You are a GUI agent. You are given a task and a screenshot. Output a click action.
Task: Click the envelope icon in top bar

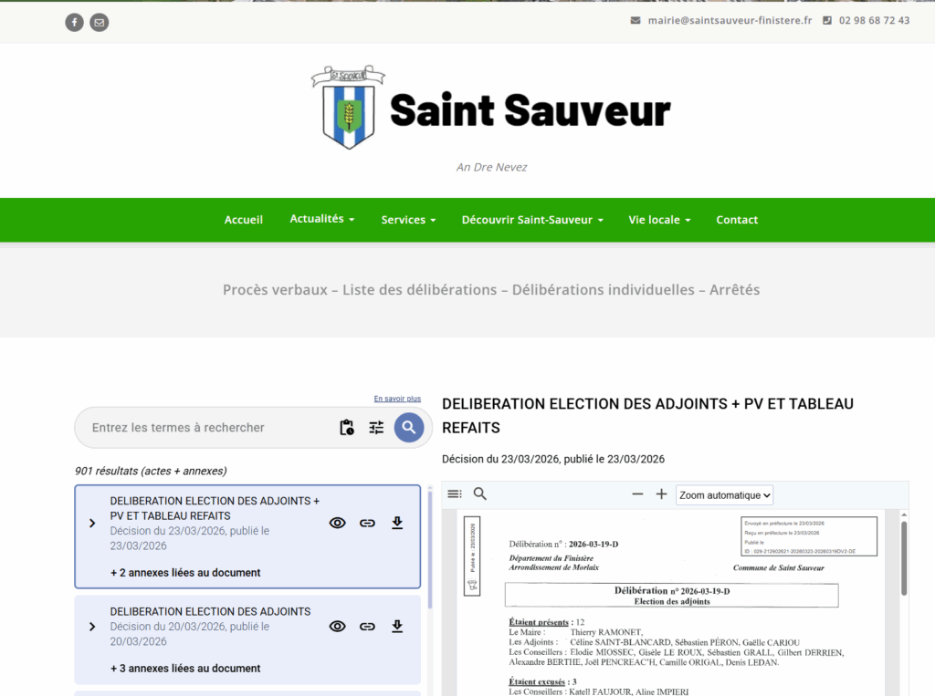[100, 22]
